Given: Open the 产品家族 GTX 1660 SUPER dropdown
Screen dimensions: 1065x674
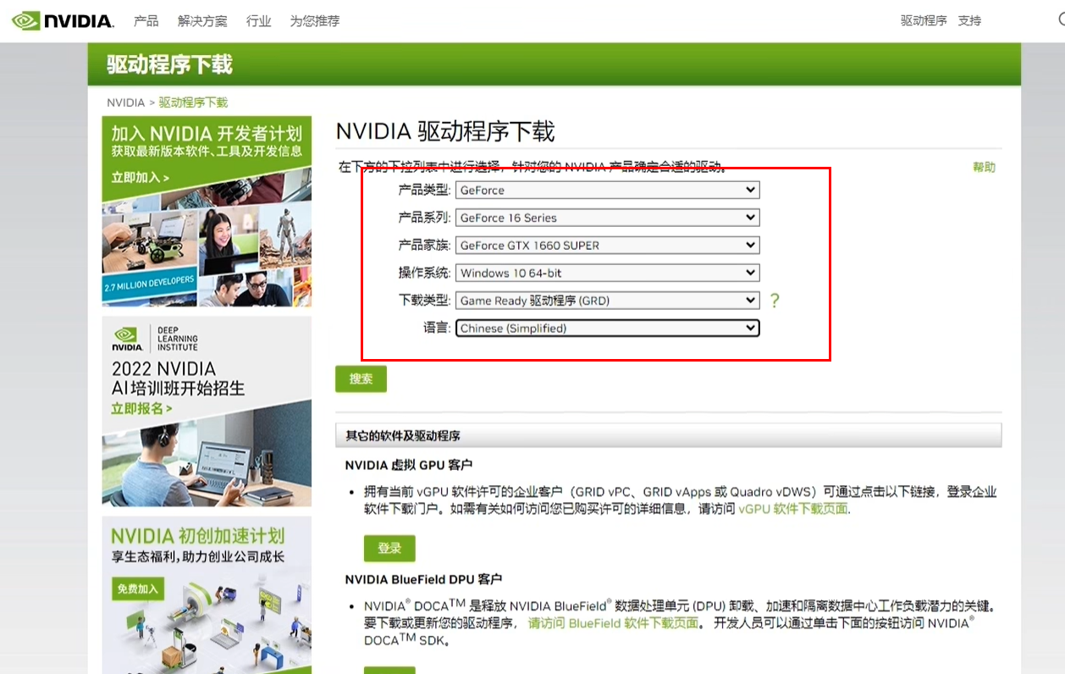Looking at the screenshot, I should [x=606, y=245].
